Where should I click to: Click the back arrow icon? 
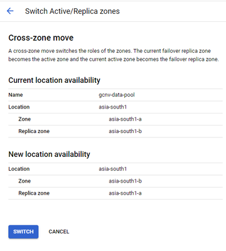click(x=10, y=11)
